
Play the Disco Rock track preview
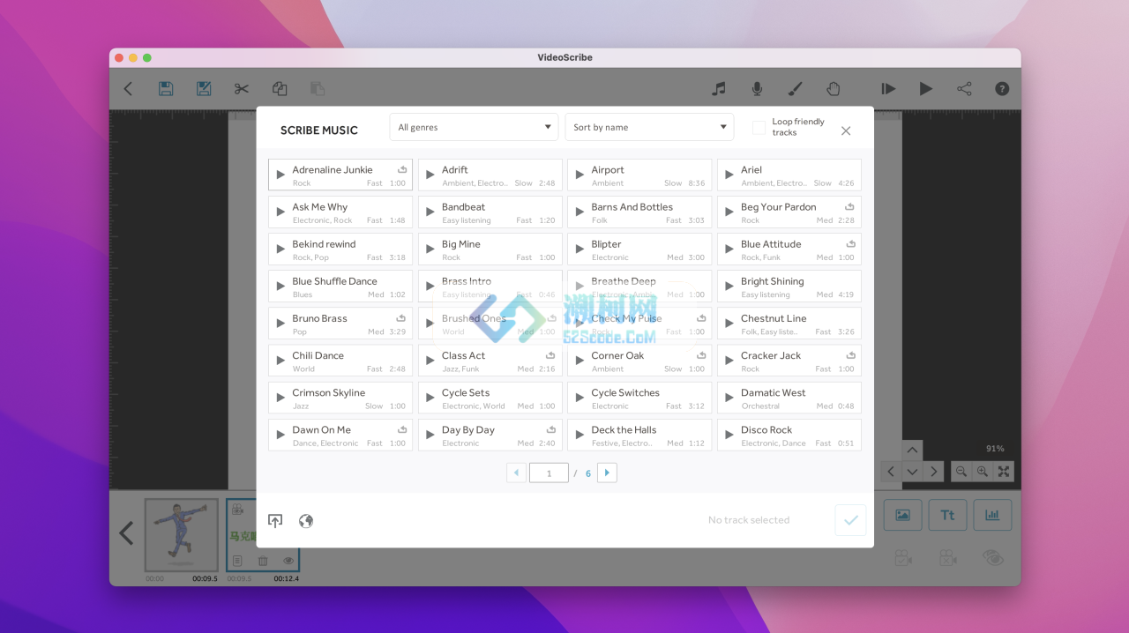(729, 435)
